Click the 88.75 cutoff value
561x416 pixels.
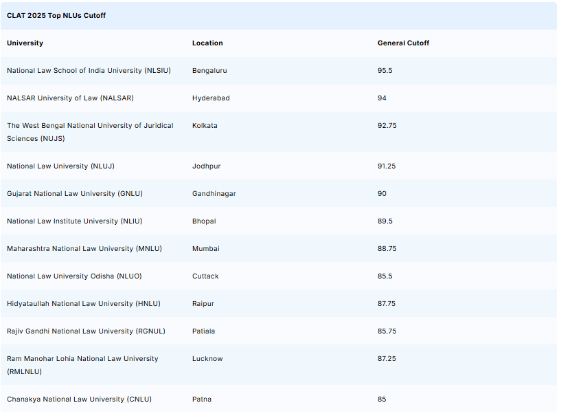(x=387, y=249)
